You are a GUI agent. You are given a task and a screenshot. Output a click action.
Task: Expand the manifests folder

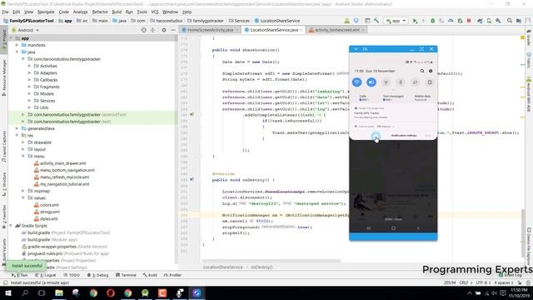click(17, 45)
